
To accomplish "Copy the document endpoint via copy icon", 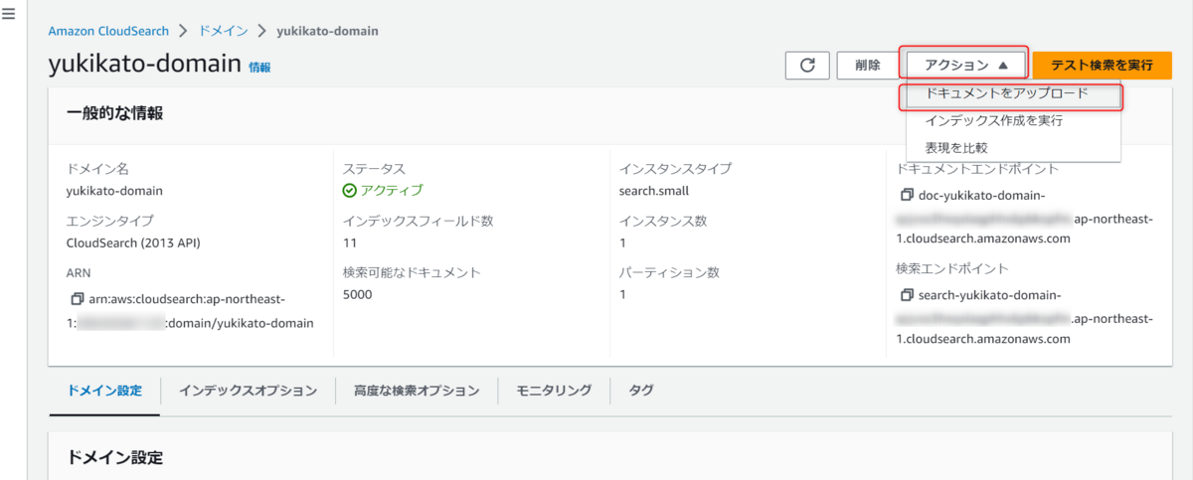I will tap(906, 195).
